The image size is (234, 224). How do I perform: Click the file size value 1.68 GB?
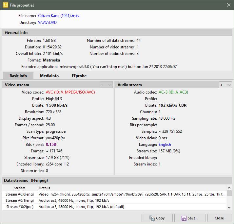coord(49,41)
